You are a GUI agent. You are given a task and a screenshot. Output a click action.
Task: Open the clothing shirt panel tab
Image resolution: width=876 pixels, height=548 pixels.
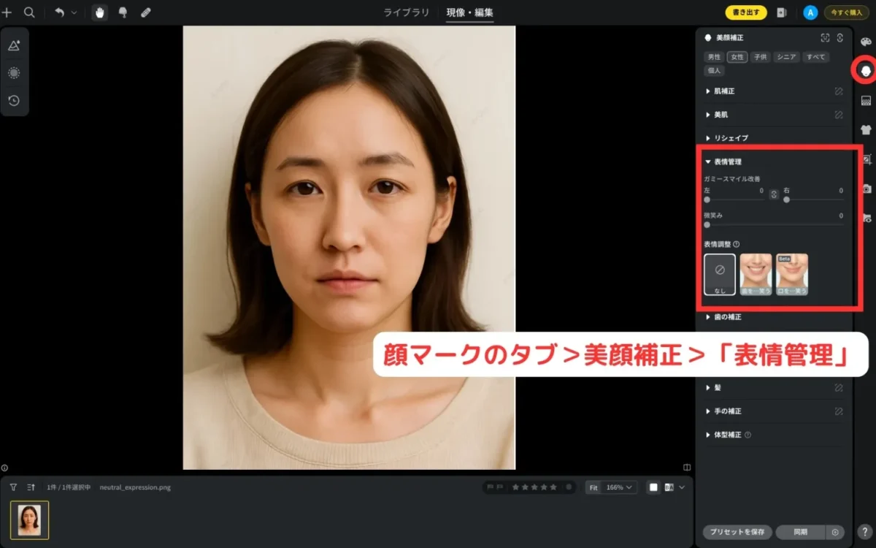pos(866,129)
